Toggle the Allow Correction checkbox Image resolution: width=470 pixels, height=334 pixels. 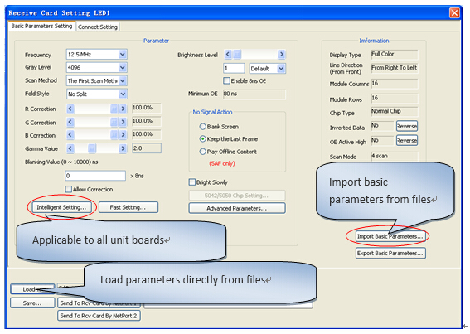tap(68, 189)
